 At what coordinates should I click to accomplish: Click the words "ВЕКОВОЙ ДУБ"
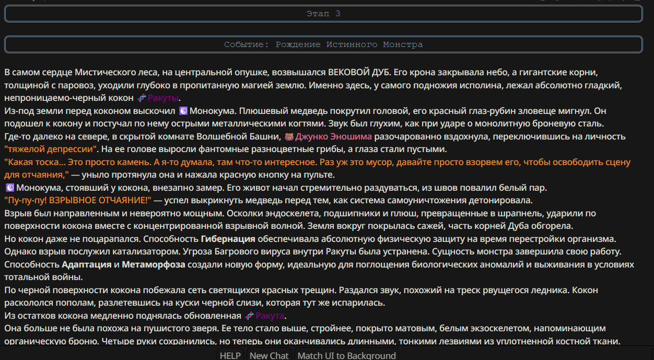pyautogui.click(x=359, y=72)
